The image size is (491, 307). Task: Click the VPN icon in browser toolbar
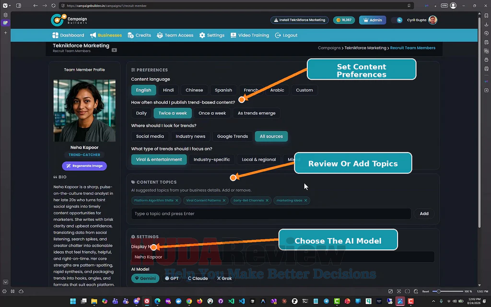(444, 6)
